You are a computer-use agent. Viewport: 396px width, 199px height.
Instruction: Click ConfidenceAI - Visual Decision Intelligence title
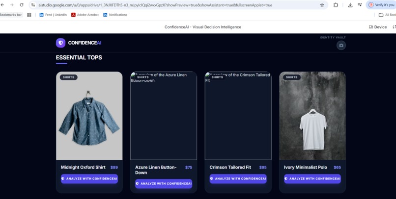click(203, 27)
